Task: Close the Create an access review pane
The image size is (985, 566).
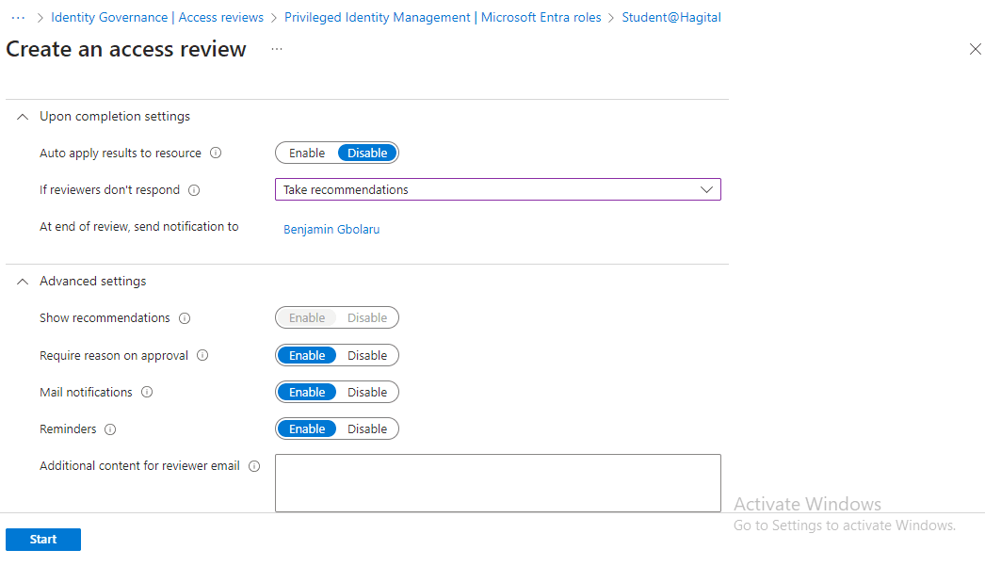Action: (975, 49)
